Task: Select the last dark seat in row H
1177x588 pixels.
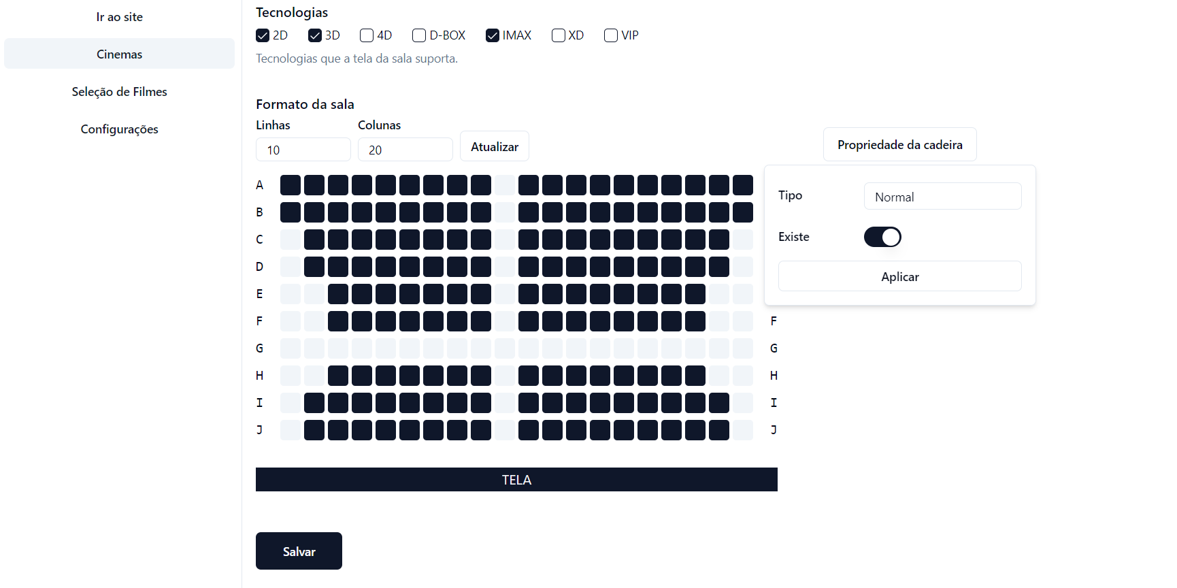Action: pyautogui.click(x=695, y=376)
